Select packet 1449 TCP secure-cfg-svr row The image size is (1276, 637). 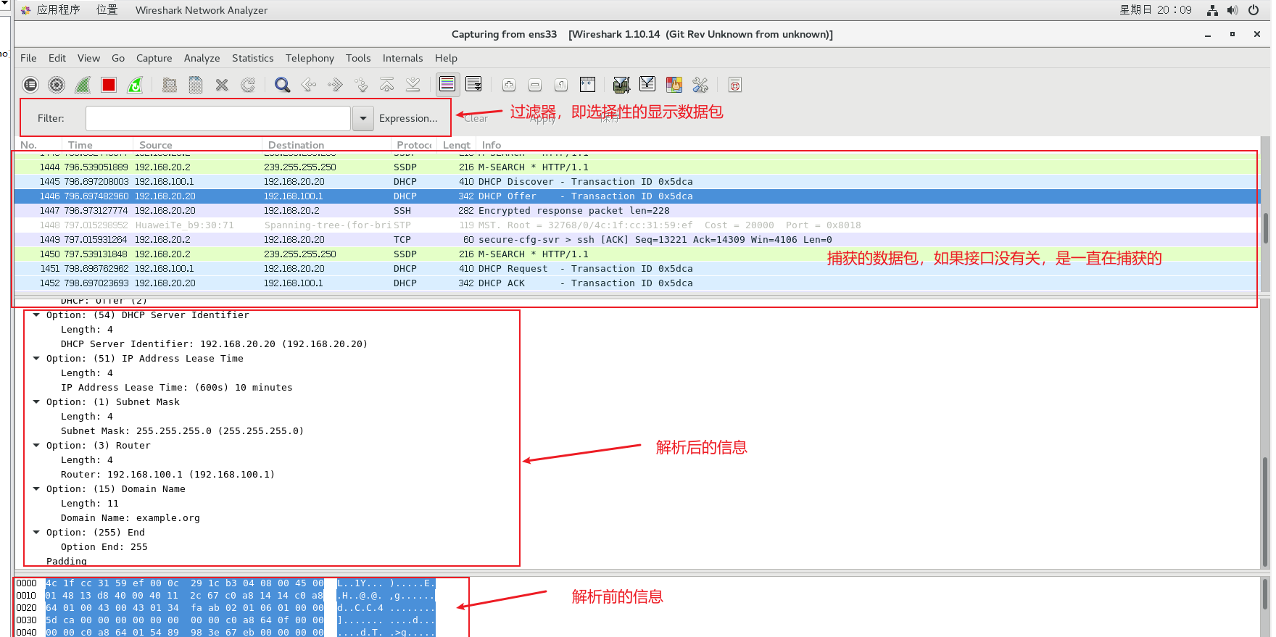637,240
